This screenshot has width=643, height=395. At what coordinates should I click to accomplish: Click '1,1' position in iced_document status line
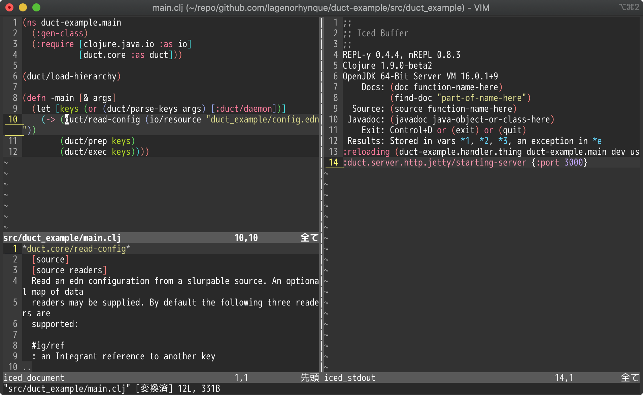[x=241, y=378]
